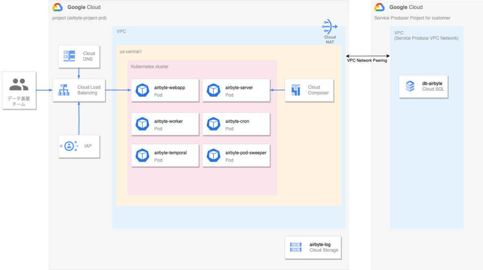Select the 'airbyte-server' label text
This screenshot has width=483, height=270.
tap(239, 87)
